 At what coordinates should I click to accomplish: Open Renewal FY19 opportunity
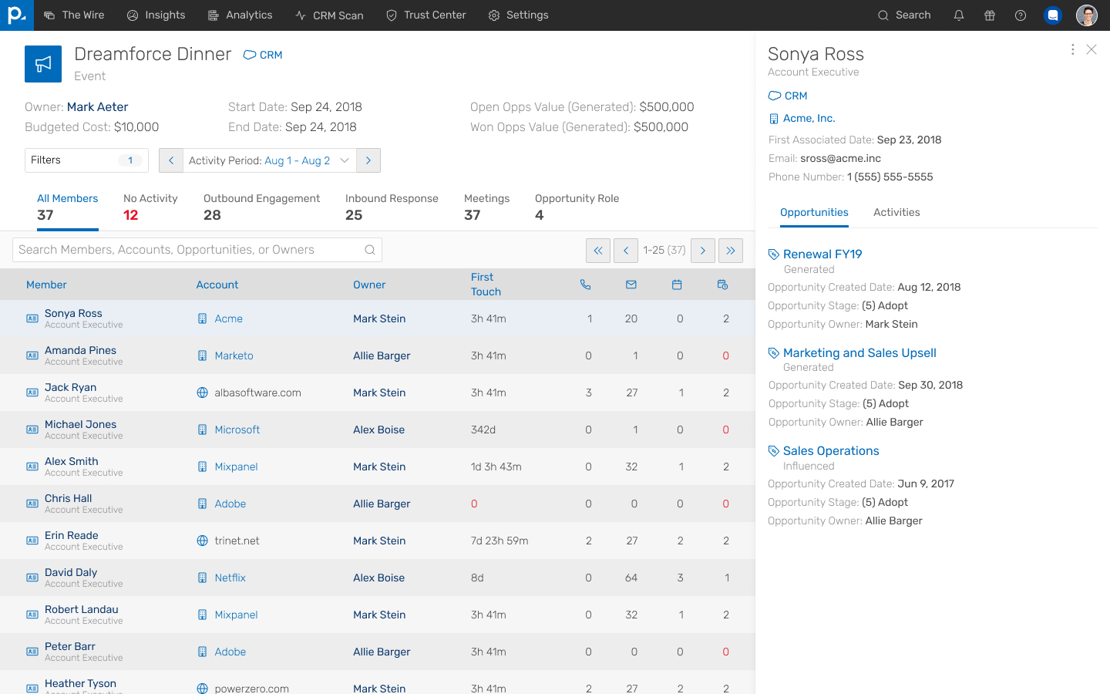coord(822,254)
